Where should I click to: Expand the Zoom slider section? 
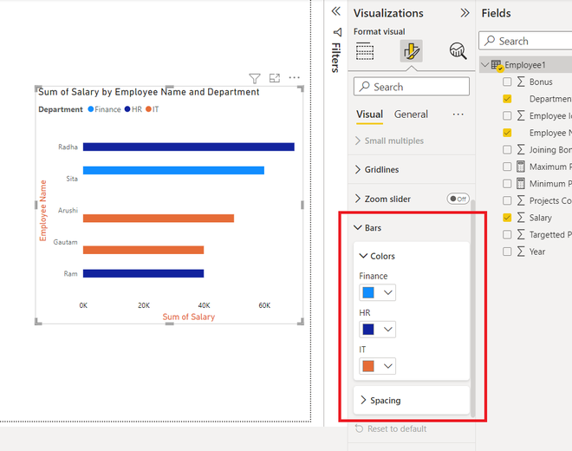357,199
